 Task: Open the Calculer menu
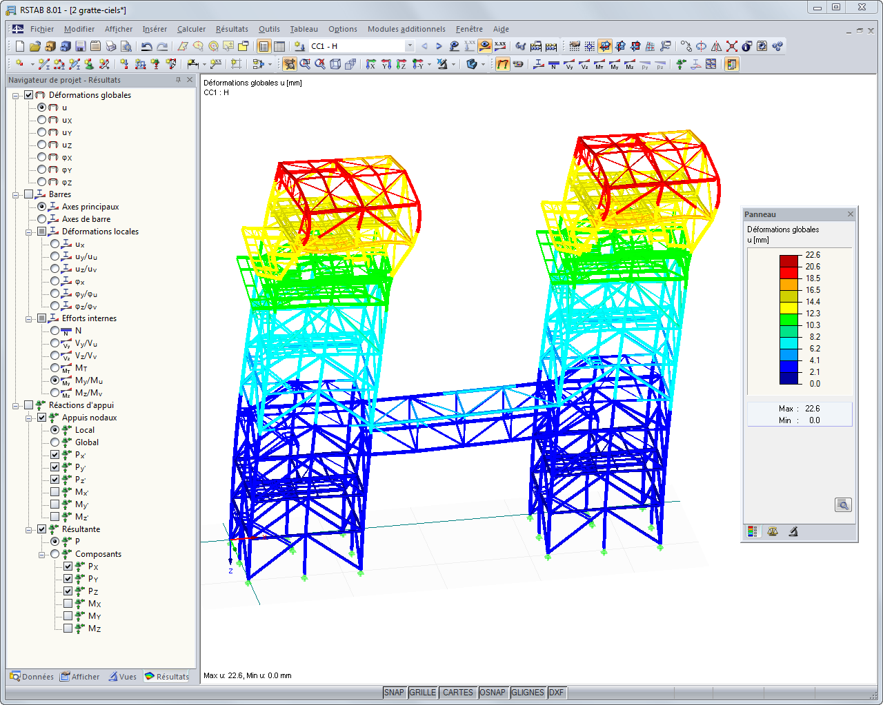coord(191,29)
